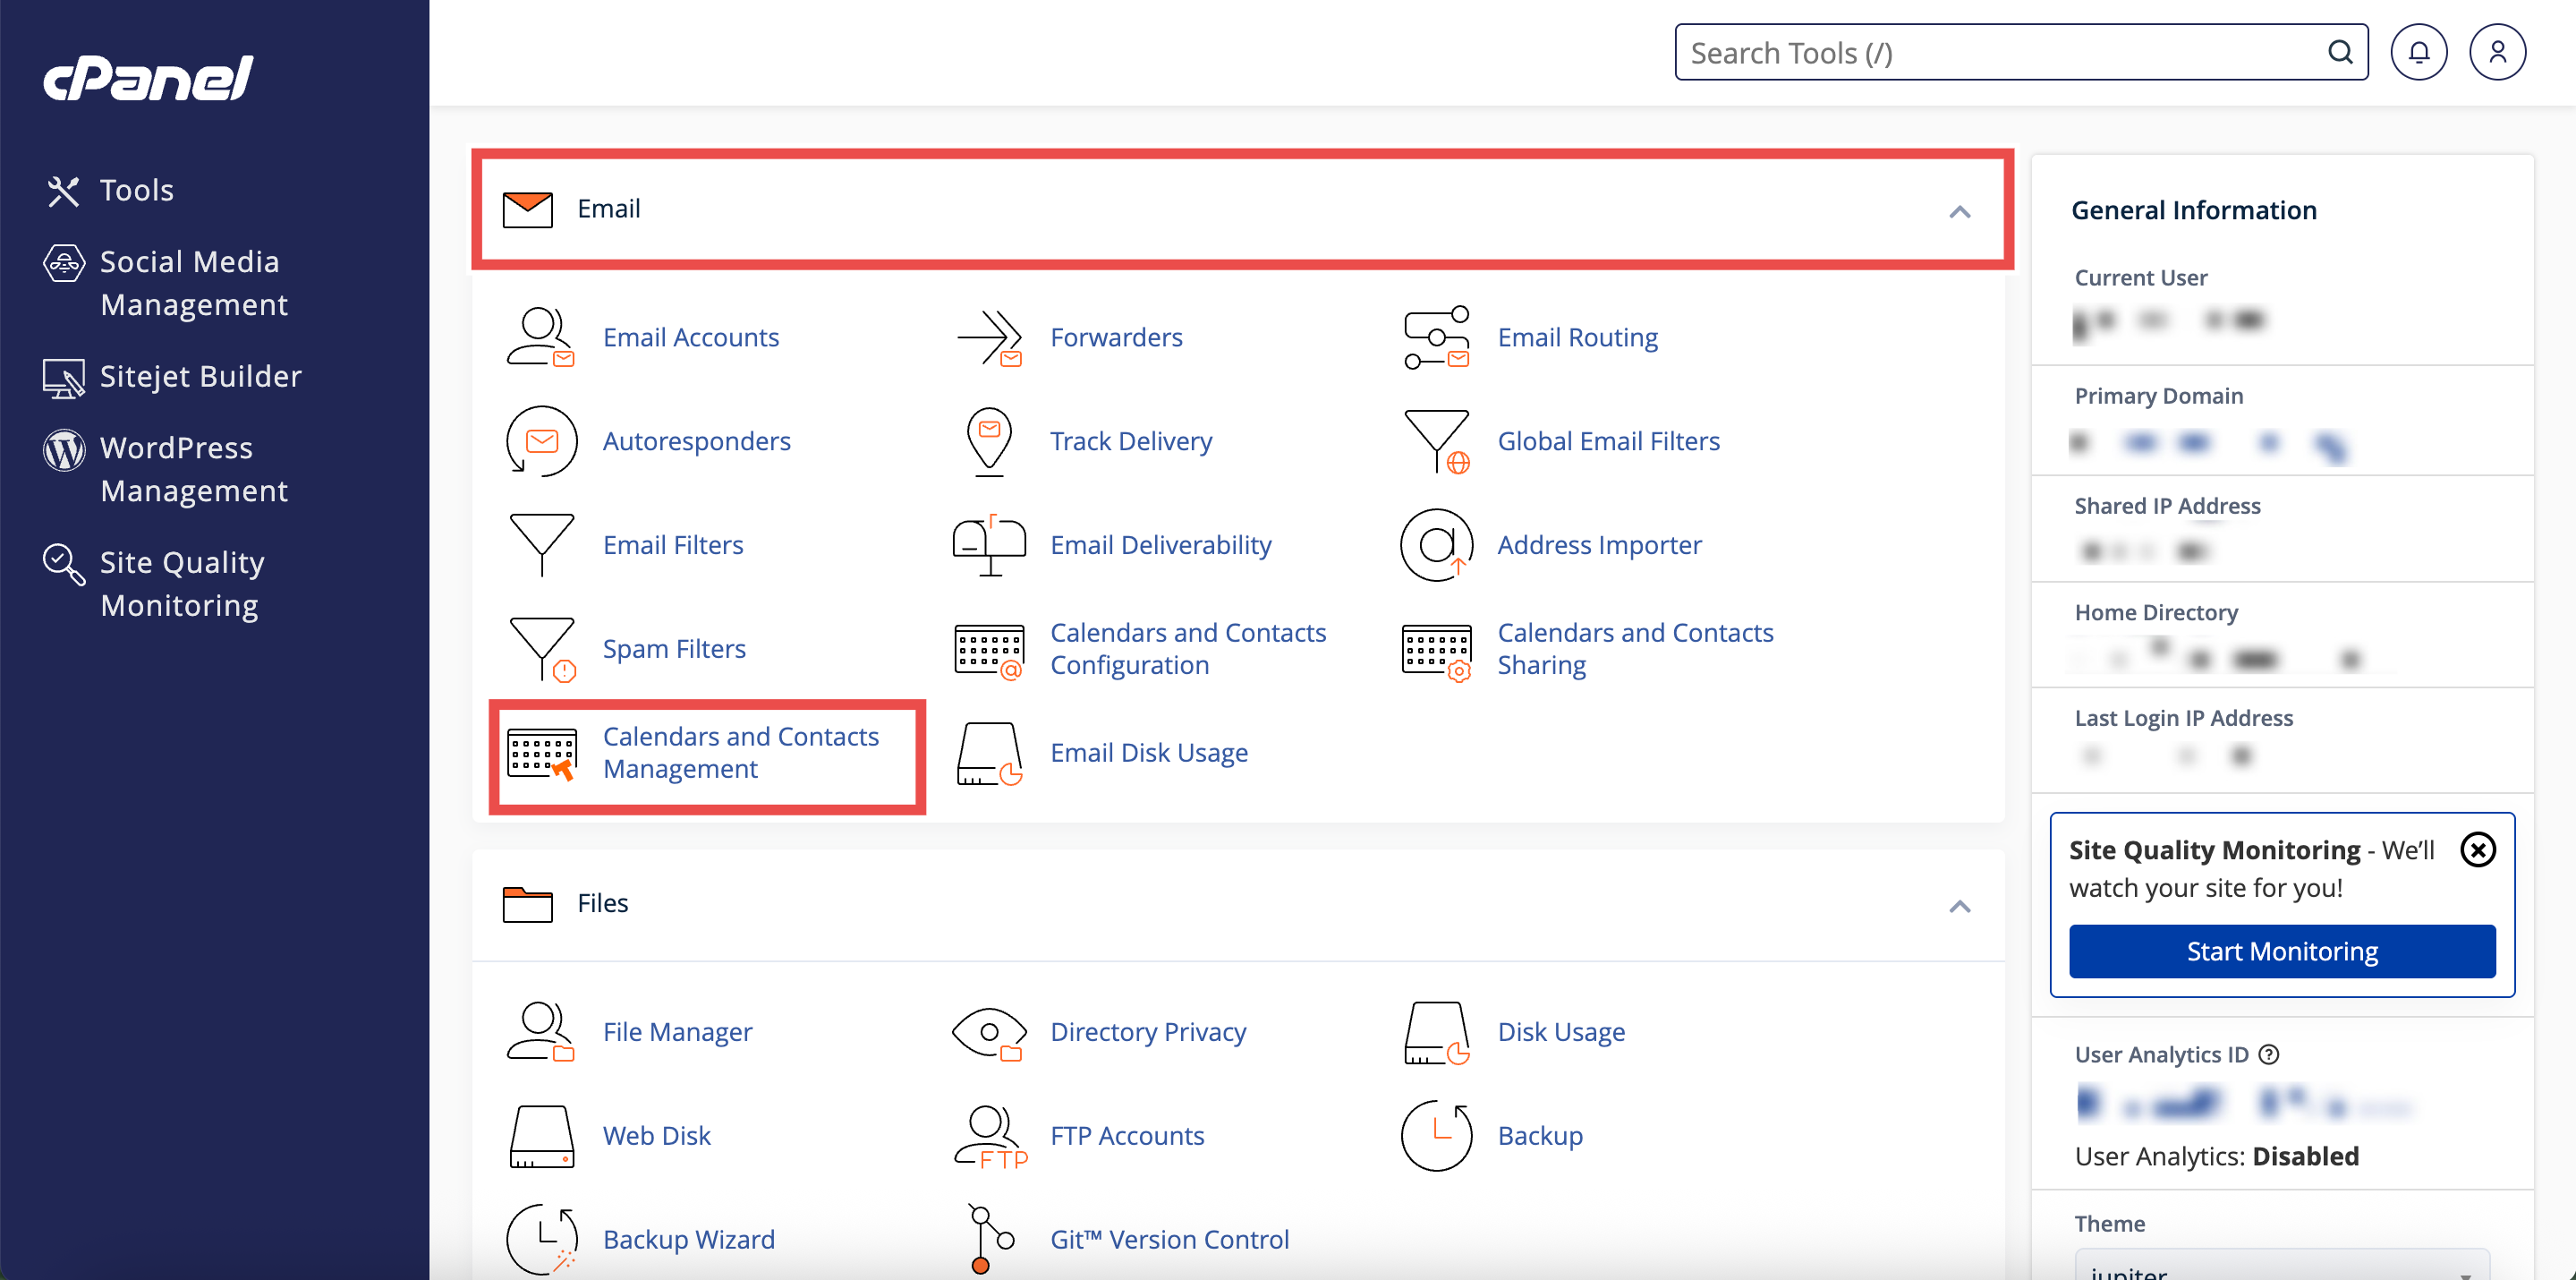Click the Backup clock icon
Viewport: 2576px width, 1280px height.
1436,1136
